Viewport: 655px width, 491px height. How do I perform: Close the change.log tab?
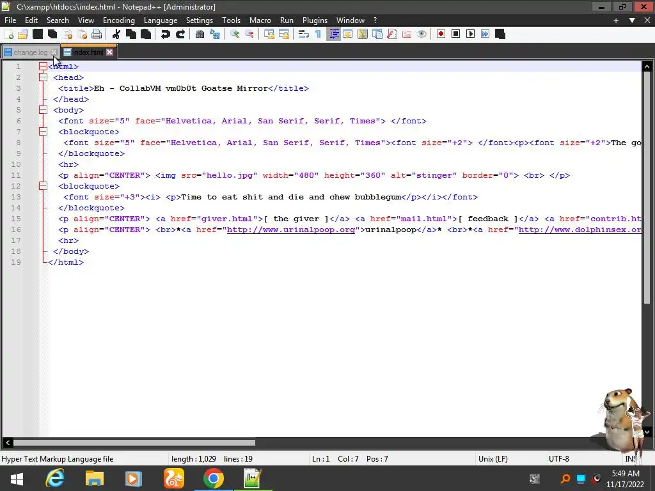(54, 52)
